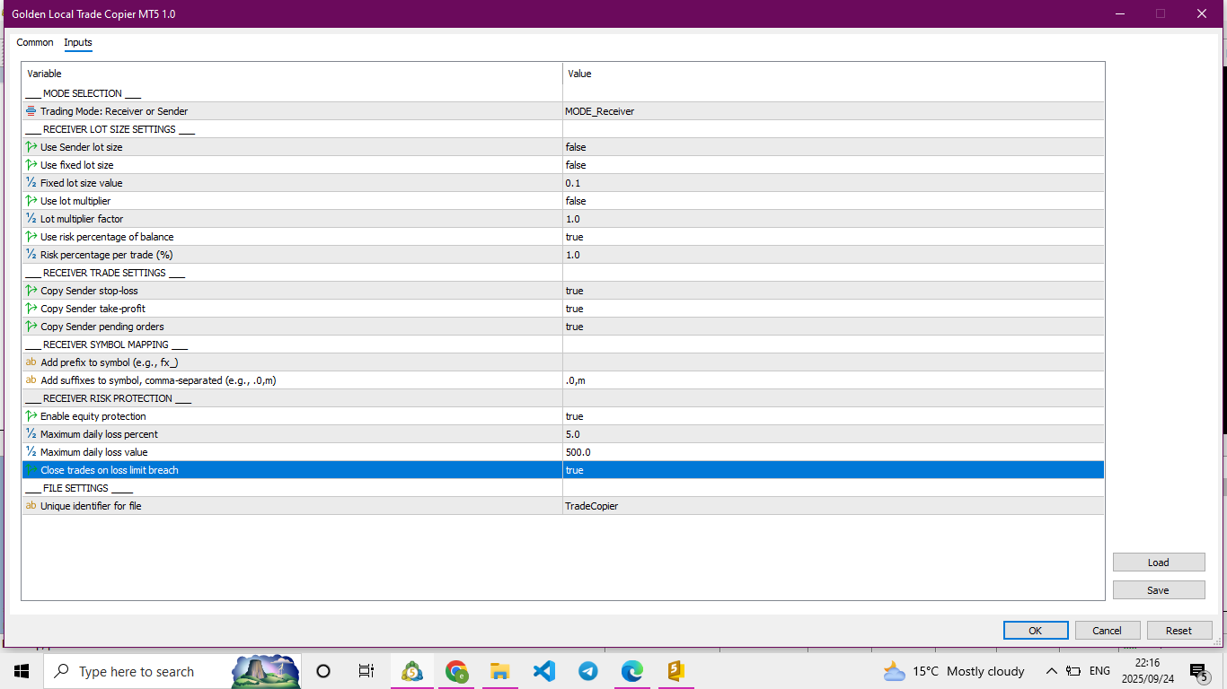Open Visual Studio Code from the taskbar
Viewport: 1227px width, 689px height.
pyautogui.click(x=544, y=671)
